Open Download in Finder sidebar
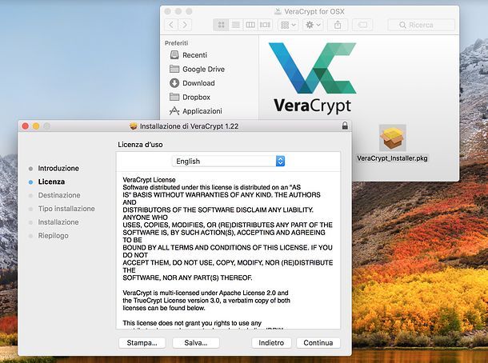The image size is (488, 363). pyautogui.click(x=192, y=83)
